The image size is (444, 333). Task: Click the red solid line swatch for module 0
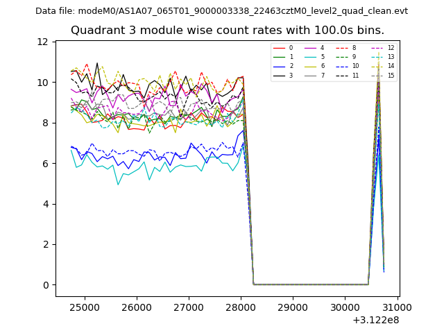[279, 48]
